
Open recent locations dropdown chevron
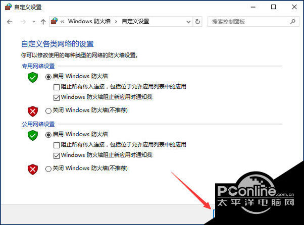point(34,22)
